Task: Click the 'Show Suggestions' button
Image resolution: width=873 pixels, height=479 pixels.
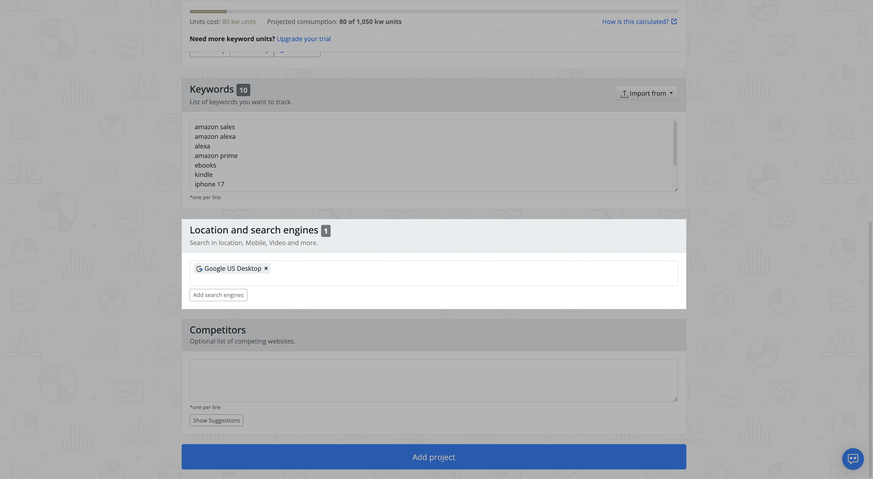Action: [x=216, y=420]
